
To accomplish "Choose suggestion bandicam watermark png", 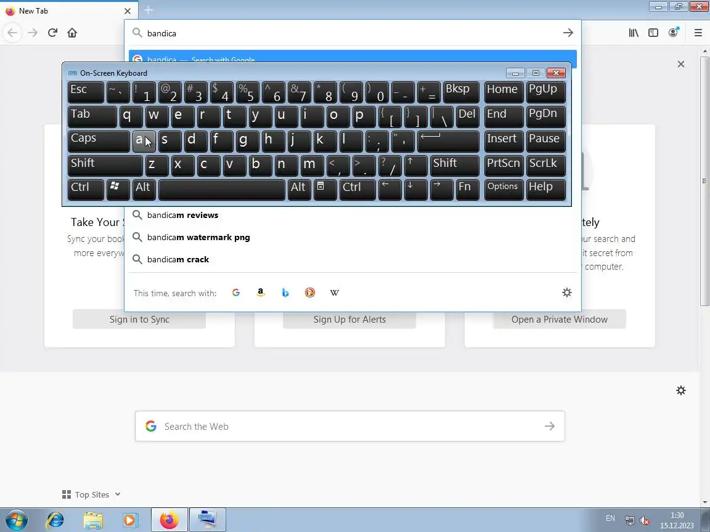I will click(x=353, y=238).
